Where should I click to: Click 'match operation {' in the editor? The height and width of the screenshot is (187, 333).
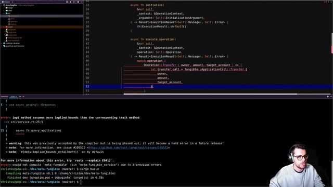click(x=151, y=61)
